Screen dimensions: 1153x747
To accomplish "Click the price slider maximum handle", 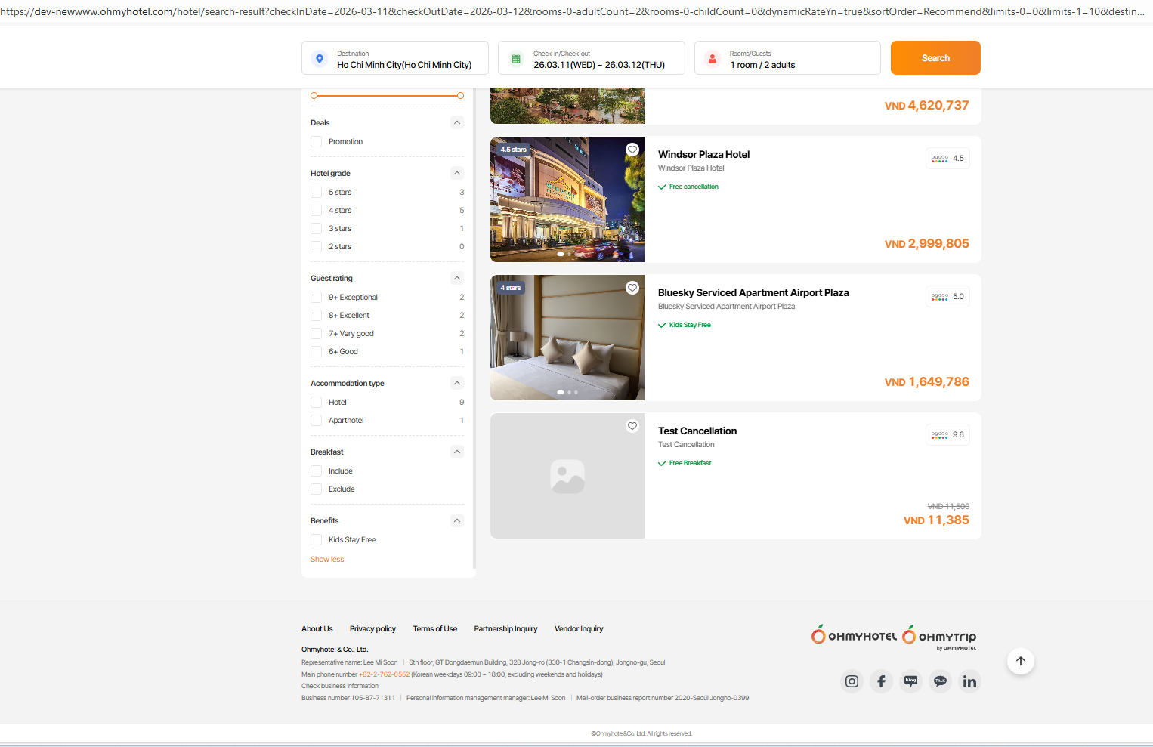I will (x=460, y=96).
